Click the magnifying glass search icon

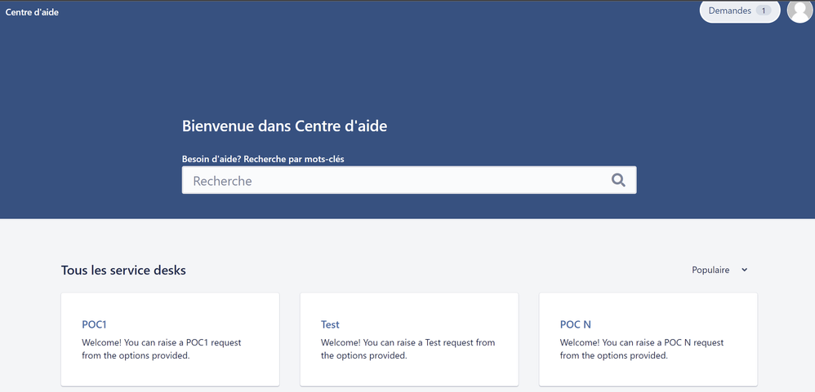pos(618,180)
